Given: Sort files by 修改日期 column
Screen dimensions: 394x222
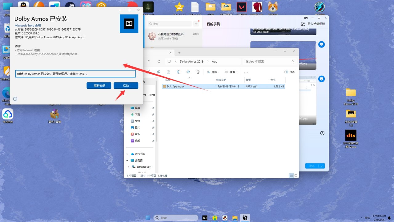Looking at the screenshot, I should pos(229,80).
